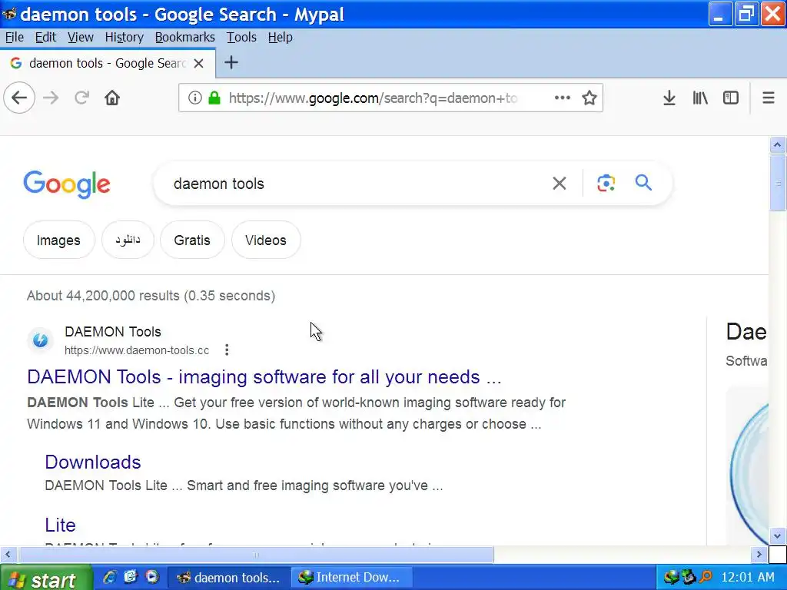Open the Bookmarks menu
This screenshot has width=787, height=590.
(184, 37)
